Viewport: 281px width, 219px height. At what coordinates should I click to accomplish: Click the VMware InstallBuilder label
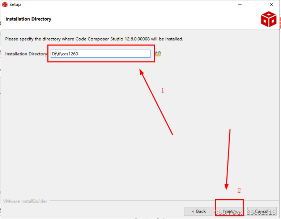point(25,201)
